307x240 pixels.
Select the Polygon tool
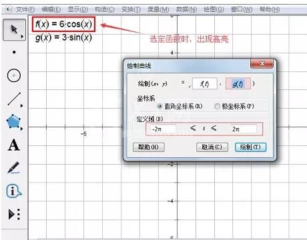[x=13, y=121]
